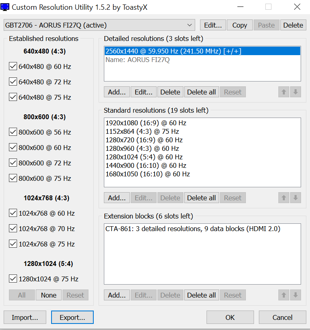Image resolution: width=310 pixels, height=330 pixels.
Task: Add a new extension block
Action: pos(117,295)
